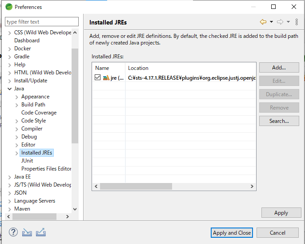
Task: Select Installed JREs tree item
Action: coord(36,153)
